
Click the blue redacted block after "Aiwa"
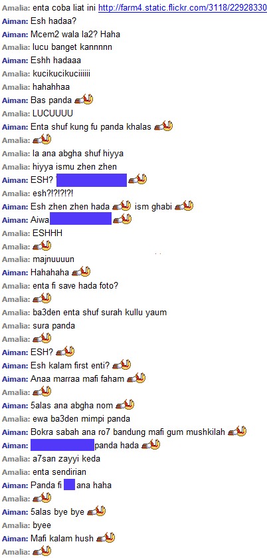81,219
